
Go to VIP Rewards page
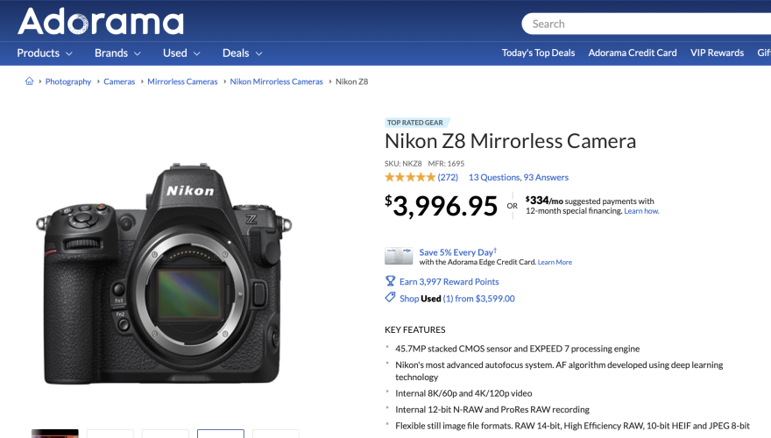coord(717,53)
